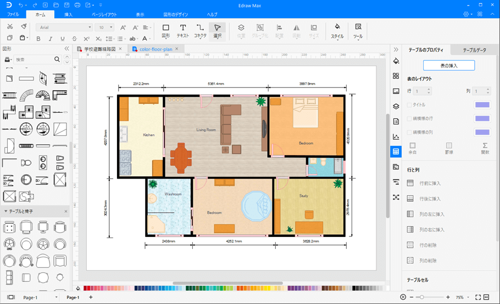Open the fill paint bucket panel
The height and width of the screenshot is (304, 500).
(396, 61)
